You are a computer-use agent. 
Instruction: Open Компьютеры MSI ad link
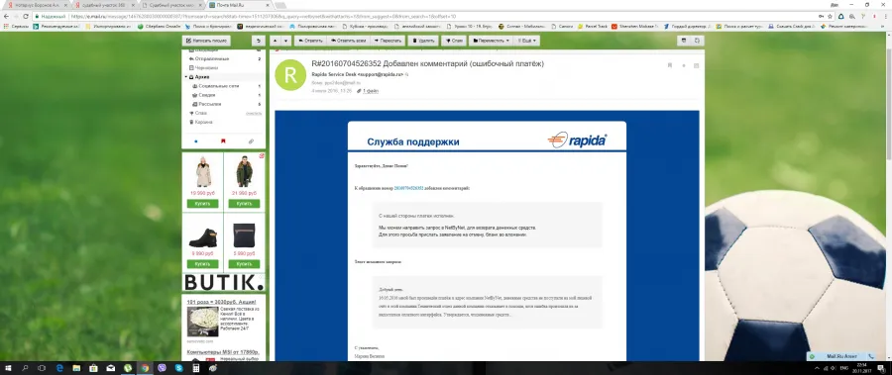223,352
